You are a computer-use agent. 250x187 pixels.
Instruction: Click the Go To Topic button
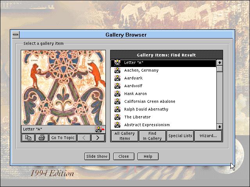click(63, 138)
